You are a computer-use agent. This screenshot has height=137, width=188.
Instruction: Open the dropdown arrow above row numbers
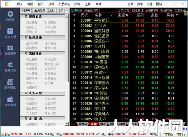74,15
